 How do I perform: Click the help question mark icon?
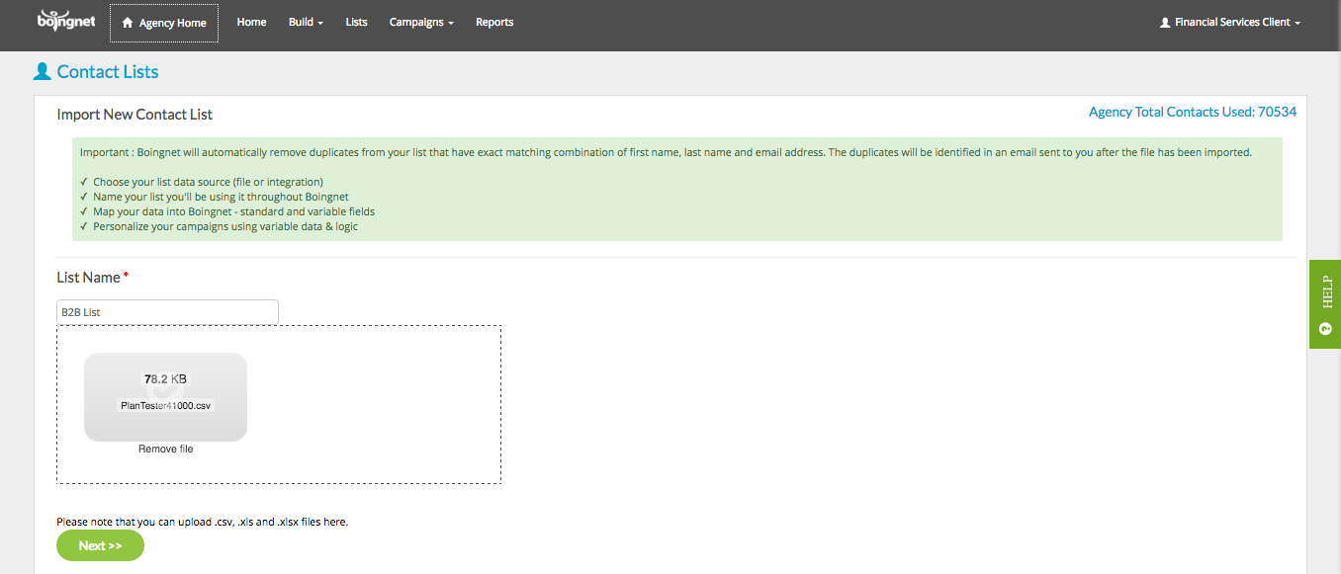click(1326, 328)
